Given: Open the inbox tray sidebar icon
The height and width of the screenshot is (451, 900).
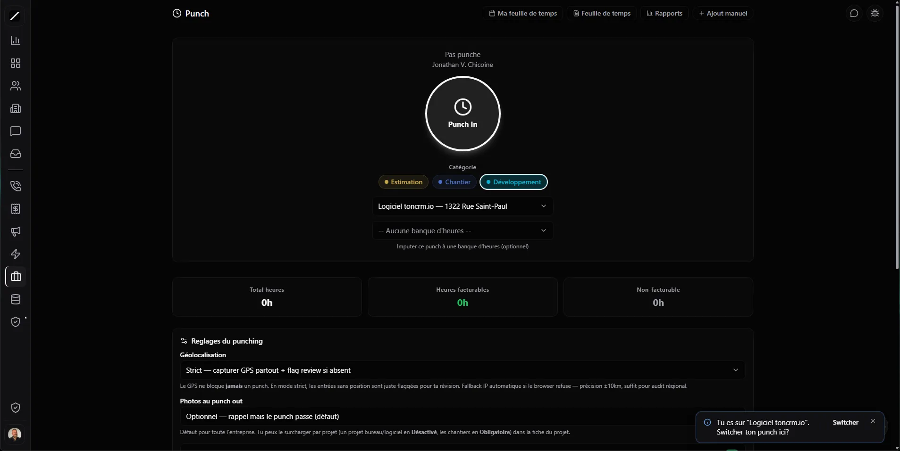Looking at the screenshot, I should pos(16,154).
